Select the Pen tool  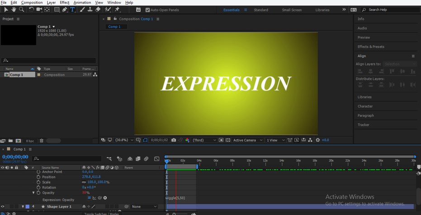(65, 9)
